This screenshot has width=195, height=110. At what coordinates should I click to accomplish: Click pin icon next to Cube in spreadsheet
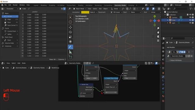(x=29, y=9)
